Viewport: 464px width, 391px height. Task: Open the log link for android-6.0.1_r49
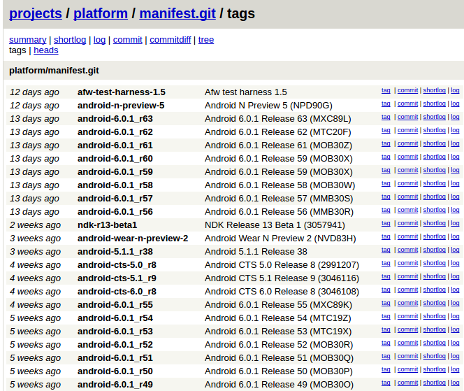pyautogui.click(x=455, y=383)
